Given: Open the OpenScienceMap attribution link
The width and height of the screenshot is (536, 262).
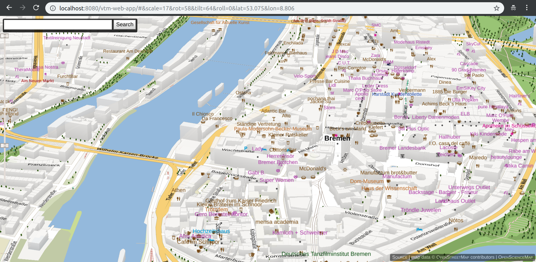Looking at the screenshot, I should coord(515,257).
